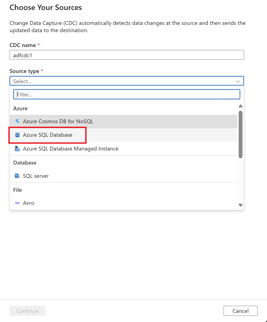Screen dimensions: 267x322
Task: Choose the Azure SQL Database option text
Action: click(47, 135)
